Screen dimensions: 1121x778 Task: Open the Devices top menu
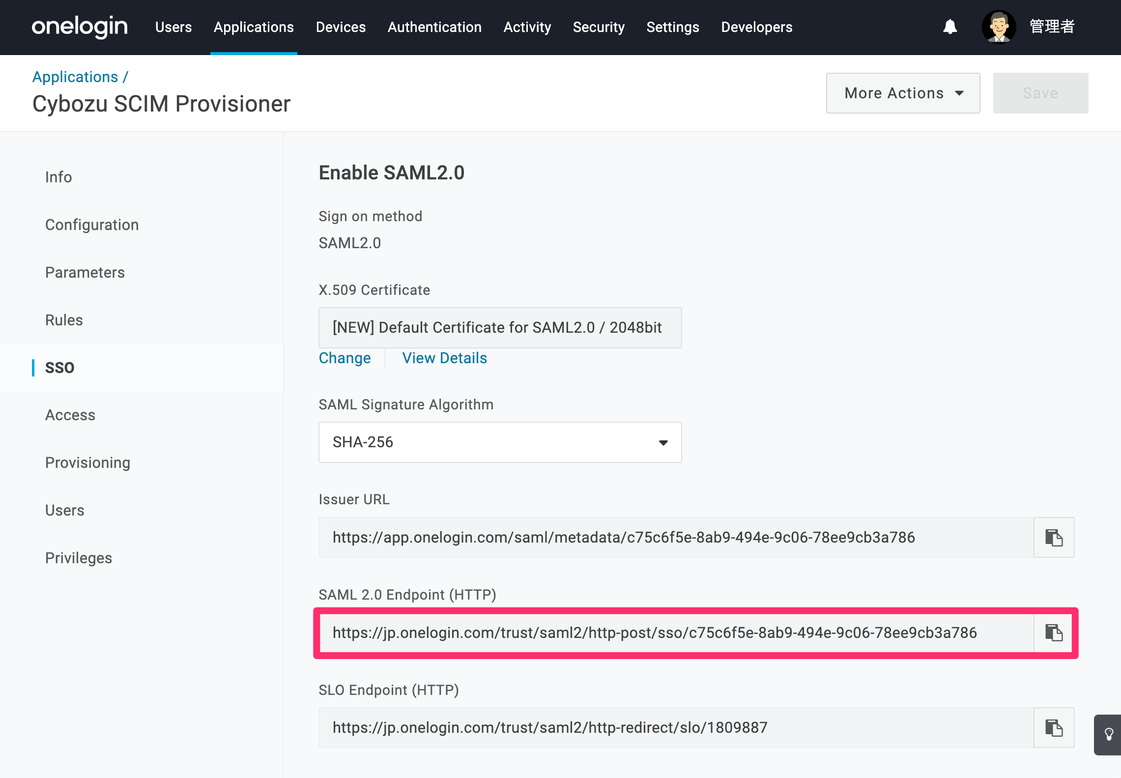pyautogui.click(x=341, y=27)
